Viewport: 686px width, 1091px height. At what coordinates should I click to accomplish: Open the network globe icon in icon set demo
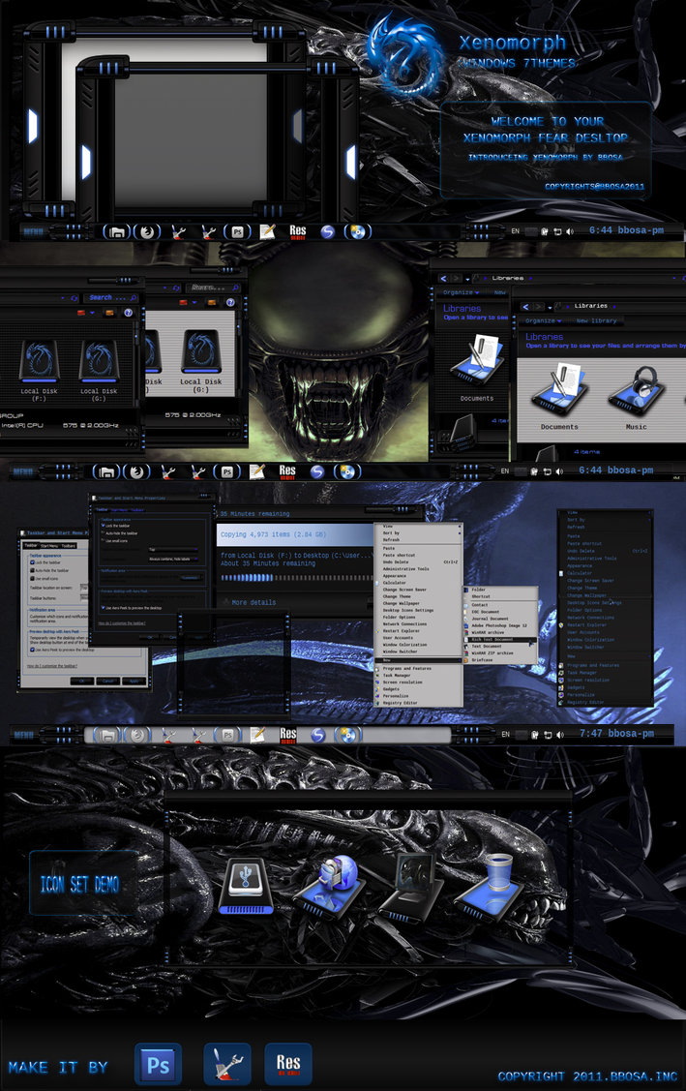(335, 878)
